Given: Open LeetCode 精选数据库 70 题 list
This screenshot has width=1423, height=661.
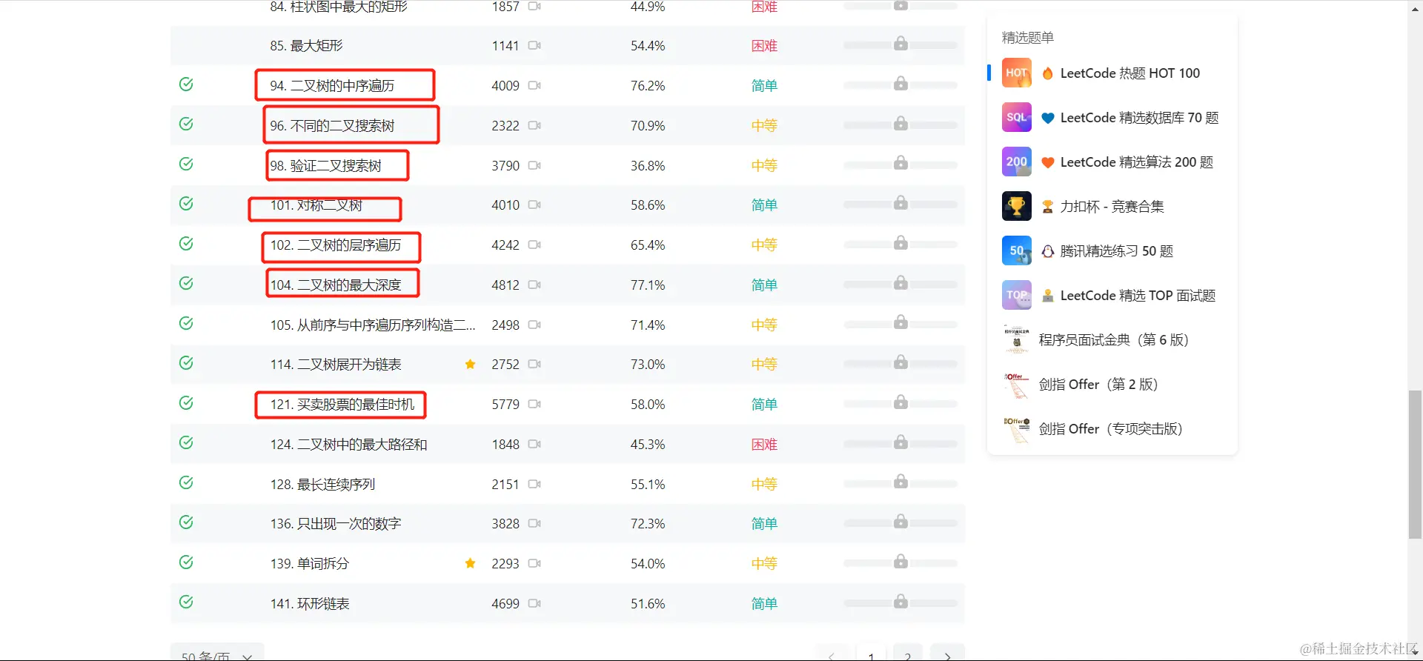Looking at the screenshot, I should [x=1139, y=118].
